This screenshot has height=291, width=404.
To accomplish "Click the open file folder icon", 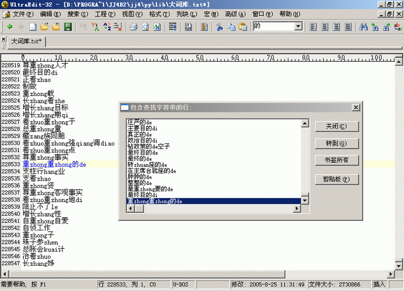I will click(x=44, y=27).
